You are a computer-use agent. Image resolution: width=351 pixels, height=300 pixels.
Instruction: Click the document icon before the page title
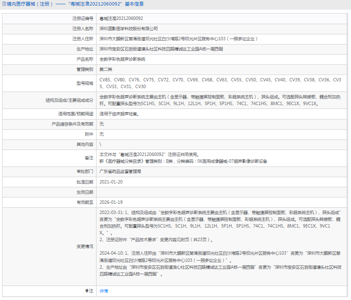coord(3,4)
